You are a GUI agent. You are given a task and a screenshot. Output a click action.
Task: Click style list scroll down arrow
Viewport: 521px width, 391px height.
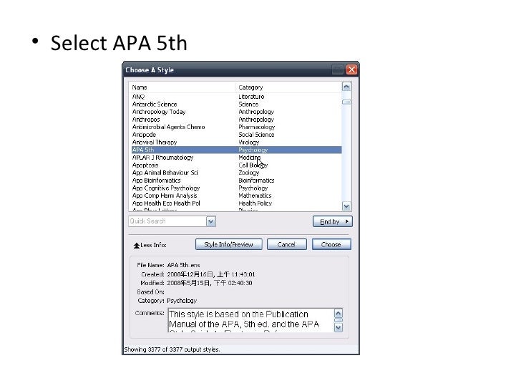[x=346, y=206]
